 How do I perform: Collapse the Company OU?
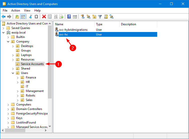(8, 41)
